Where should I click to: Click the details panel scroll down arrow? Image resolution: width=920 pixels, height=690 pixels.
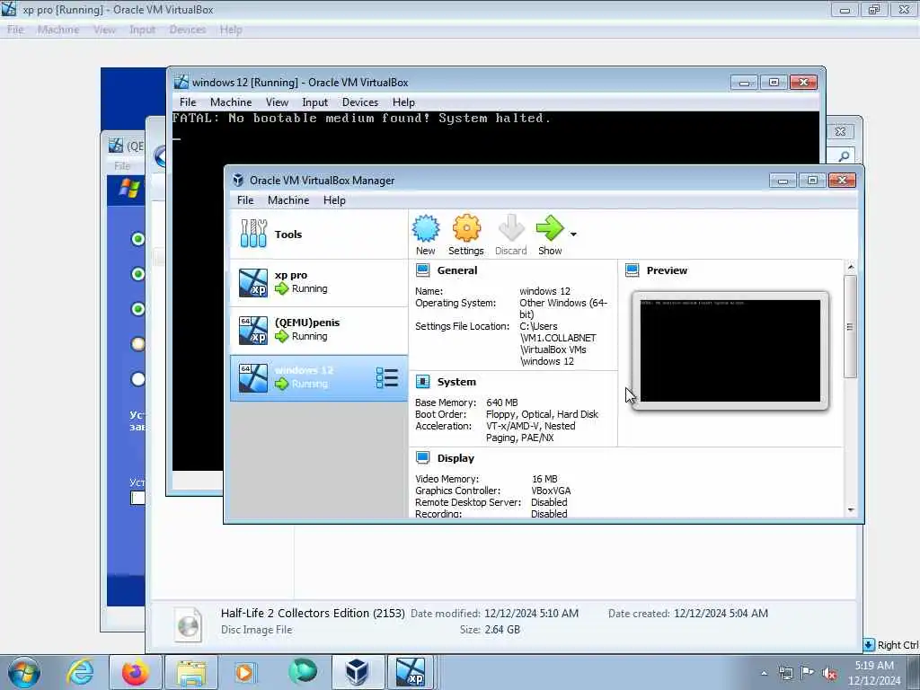(x=851, y=510)
